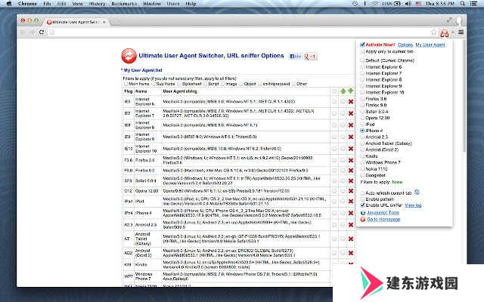Open Spotlight search in menu bar
The height and width of the screenshot is (302, 484).
pos(462,4)
